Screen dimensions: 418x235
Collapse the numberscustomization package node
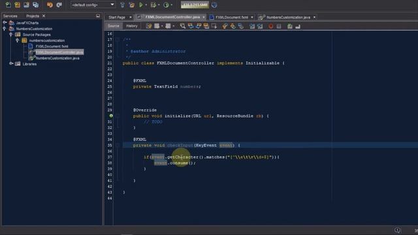pyautogui.click(x=18, y=40)
